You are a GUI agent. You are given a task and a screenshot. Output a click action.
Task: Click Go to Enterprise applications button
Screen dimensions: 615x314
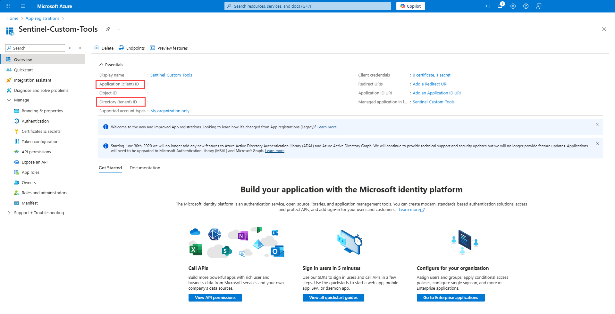451,298
